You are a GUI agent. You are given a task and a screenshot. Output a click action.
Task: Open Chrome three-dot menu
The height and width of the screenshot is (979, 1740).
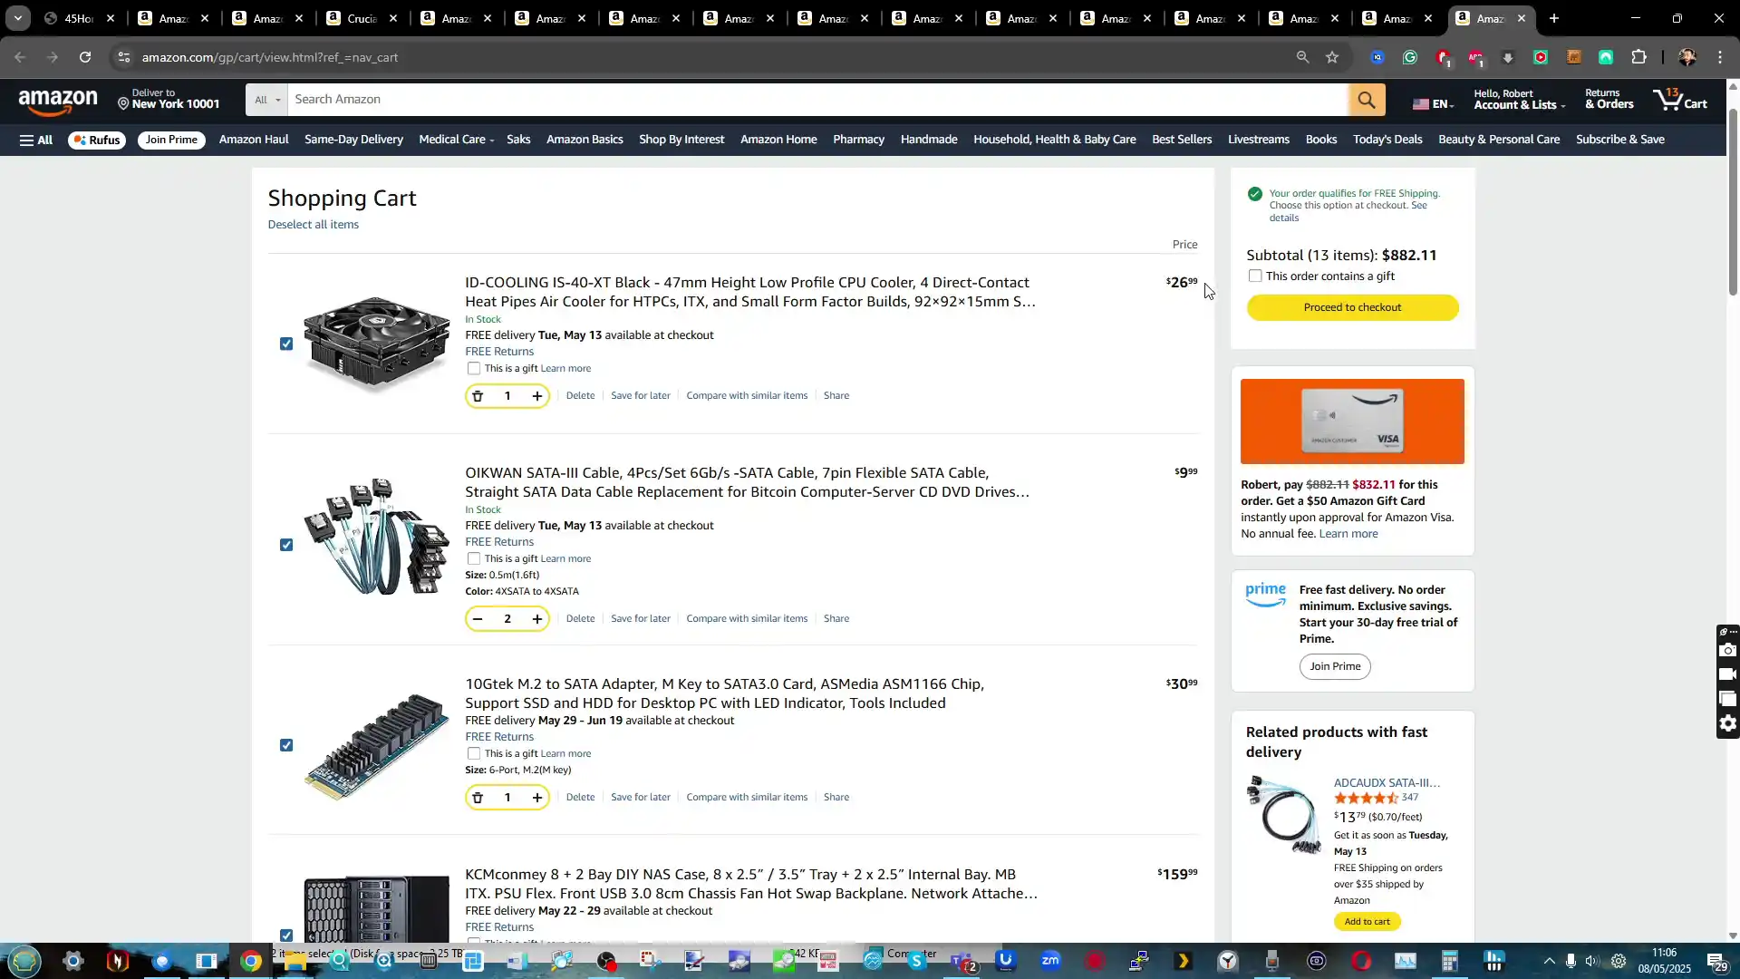[x=1720, y=57]
